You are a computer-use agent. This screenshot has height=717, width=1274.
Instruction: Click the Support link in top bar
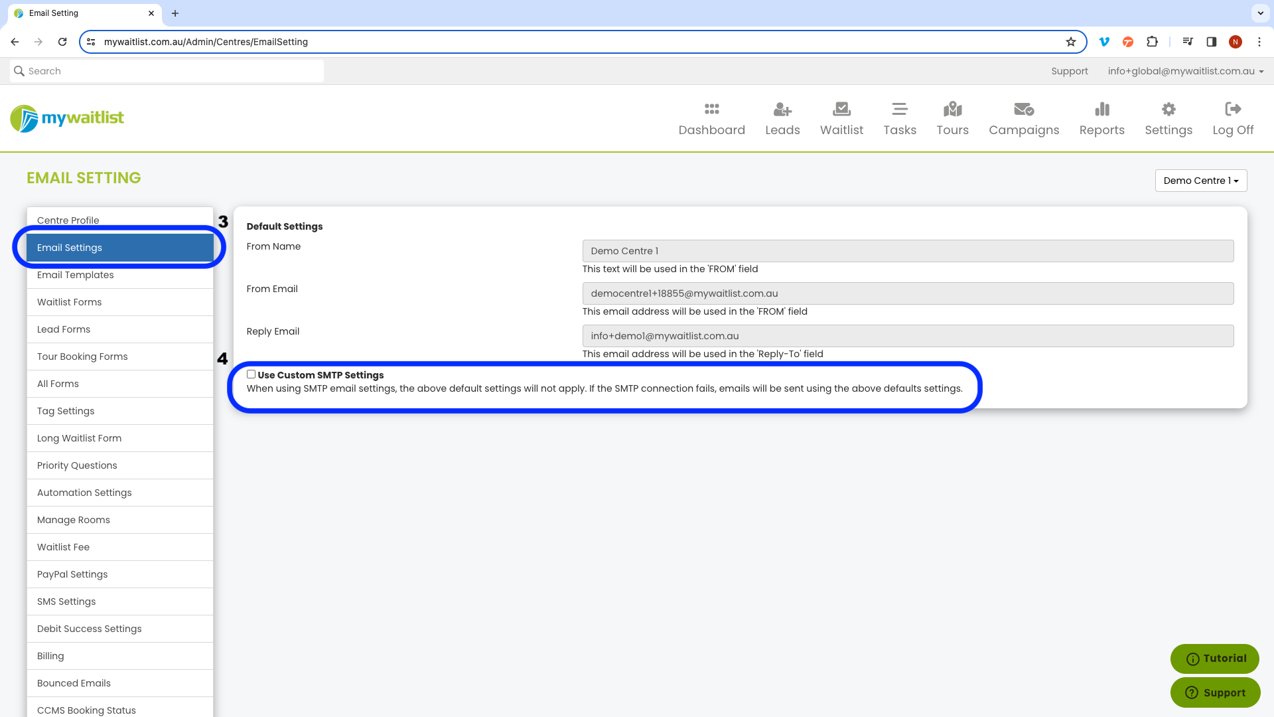point(1069,71)
